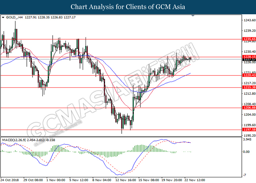Click the Chart Analysis for Clients title
The width and height of the screenshot is (256, 183).
click(128, 7)
